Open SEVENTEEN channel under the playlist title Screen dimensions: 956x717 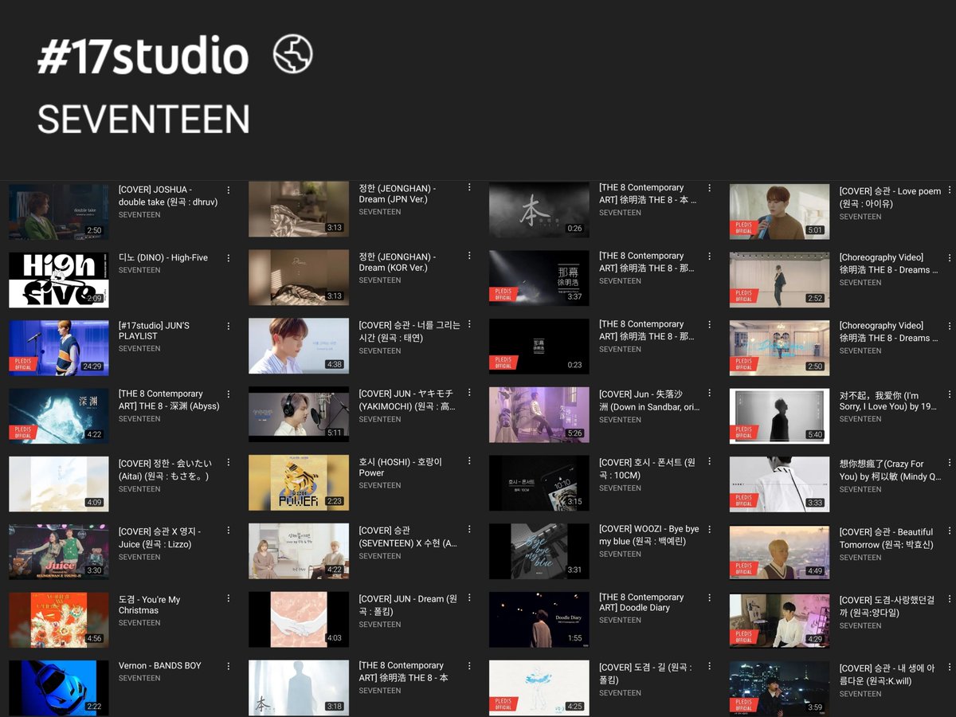143,119
